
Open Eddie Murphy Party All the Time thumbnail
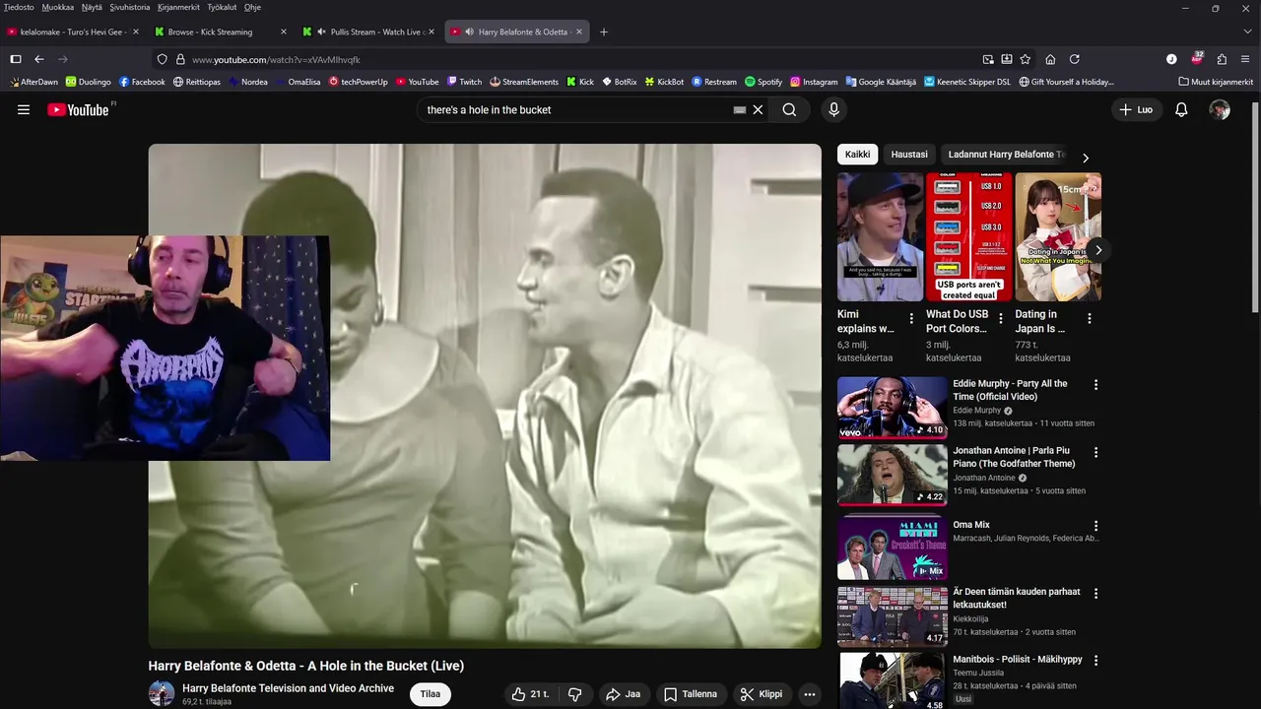click(892, 407)
